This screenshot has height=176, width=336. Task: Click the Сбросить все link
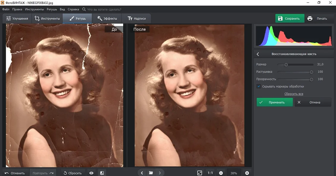[x=294, y=93]
